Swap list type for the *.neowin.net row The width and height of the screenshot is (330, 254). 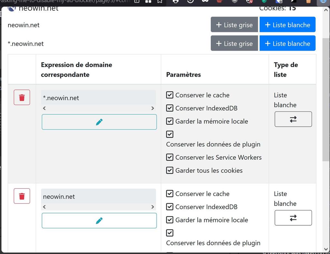[293, 119]
